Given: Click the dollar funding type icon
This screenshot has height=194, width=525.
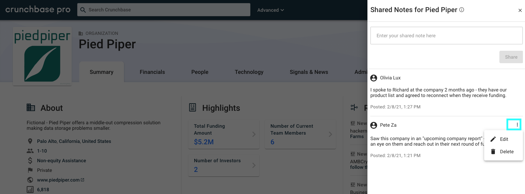Looking at the screenshot, I should pos(30,161).
